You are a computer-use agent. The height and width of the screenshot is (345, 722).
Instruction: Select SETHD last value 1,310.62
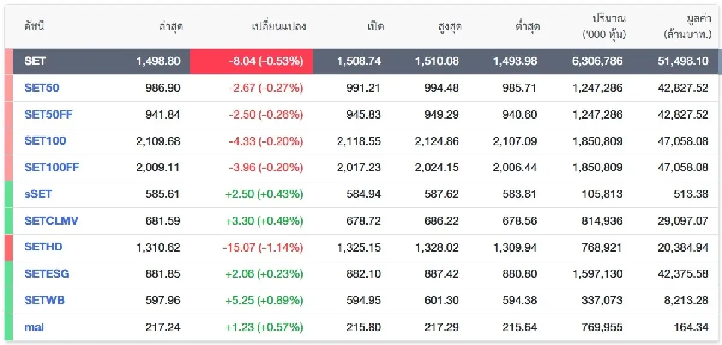(158, 247)
